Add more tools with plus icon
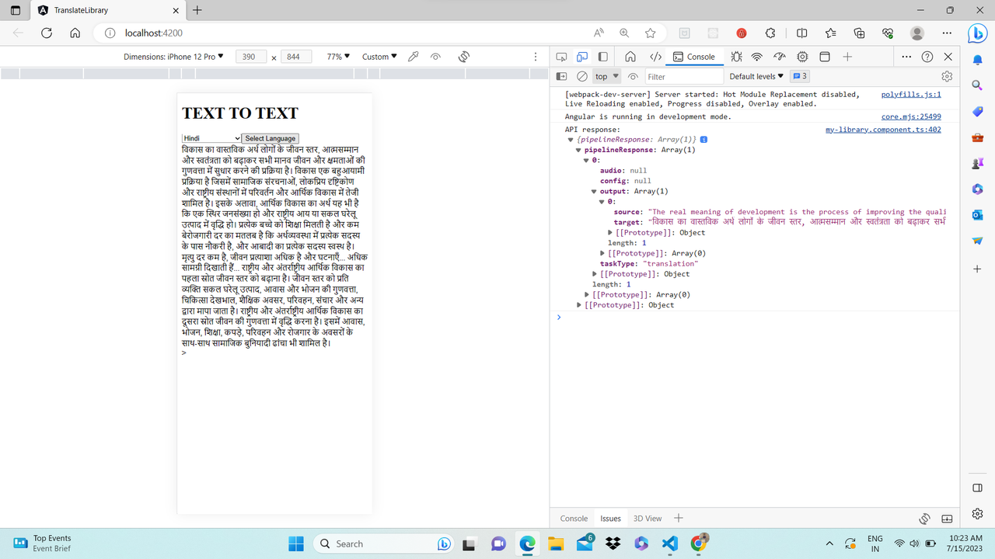 click(x=847, y=57)
